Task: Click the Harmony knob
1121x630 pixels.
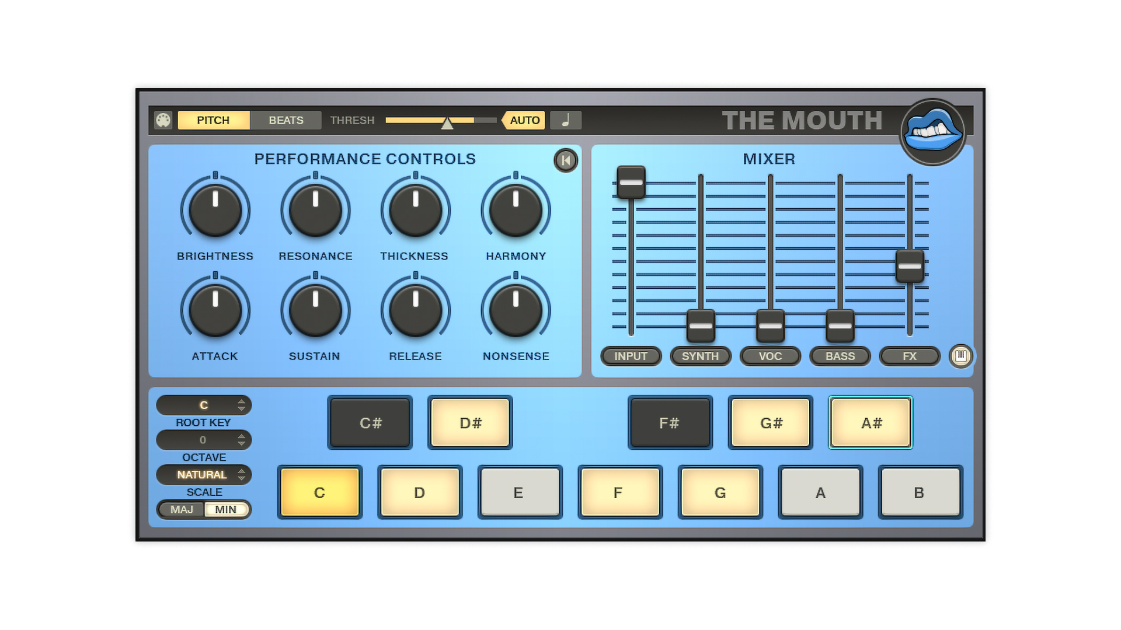Action: click(x=516, y=211)
